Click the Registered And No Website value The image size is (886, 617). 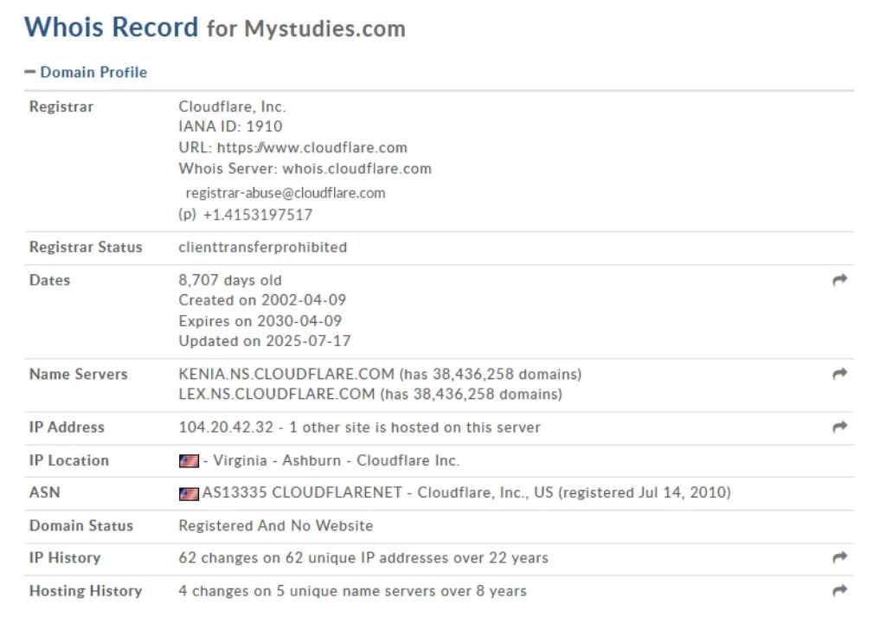(276, 525)
